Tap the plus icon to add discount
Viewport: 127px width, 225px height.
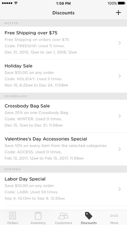(118, 13)
